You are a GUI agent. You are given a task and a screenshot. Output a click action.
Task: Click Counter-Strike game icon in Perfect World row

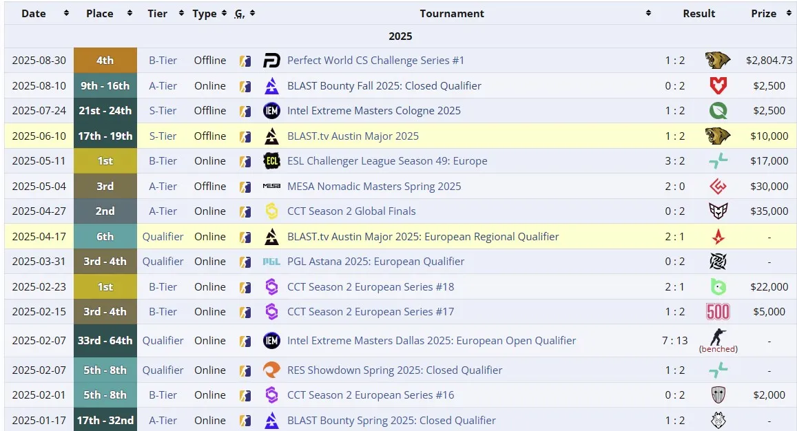tap(245, 61)
